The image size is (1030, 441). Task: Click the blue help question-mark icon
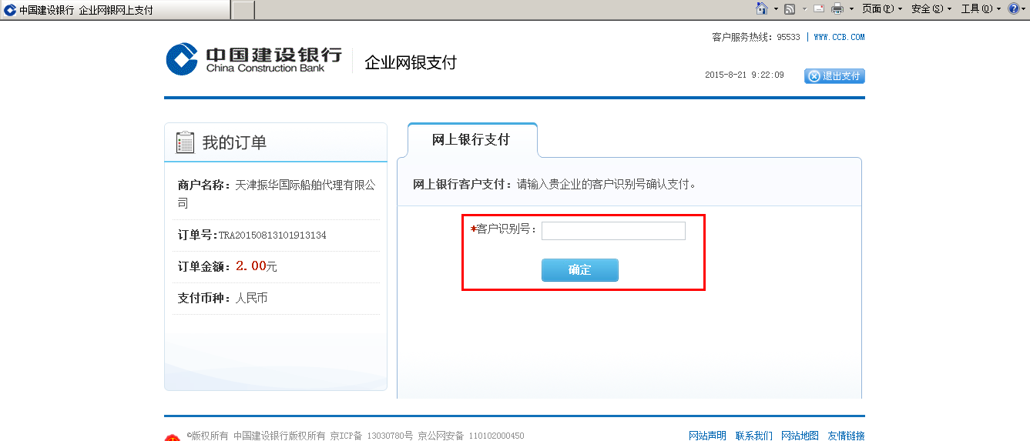(1013, 9)
